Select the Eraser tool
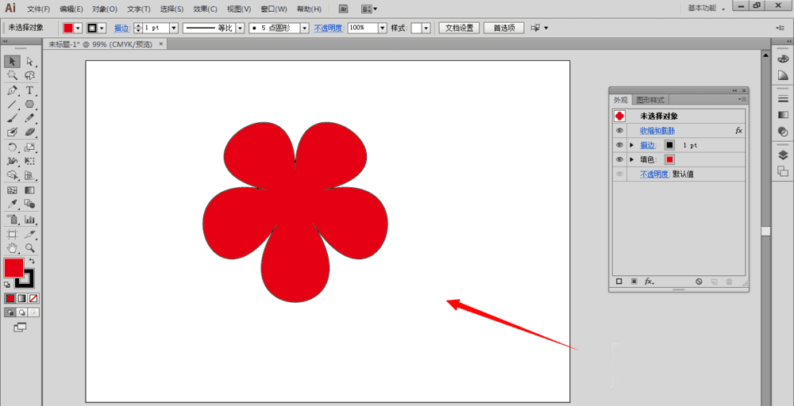This screenshot has width=794, height=406. 30,132
